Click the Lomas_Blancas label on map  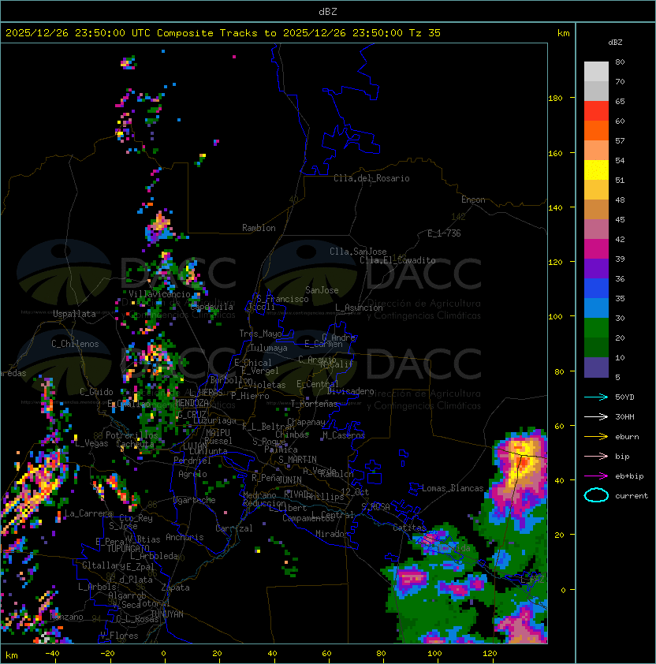[453, 488]
